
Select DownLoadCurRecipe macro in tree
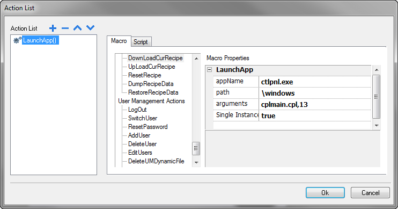coord(156,58)
